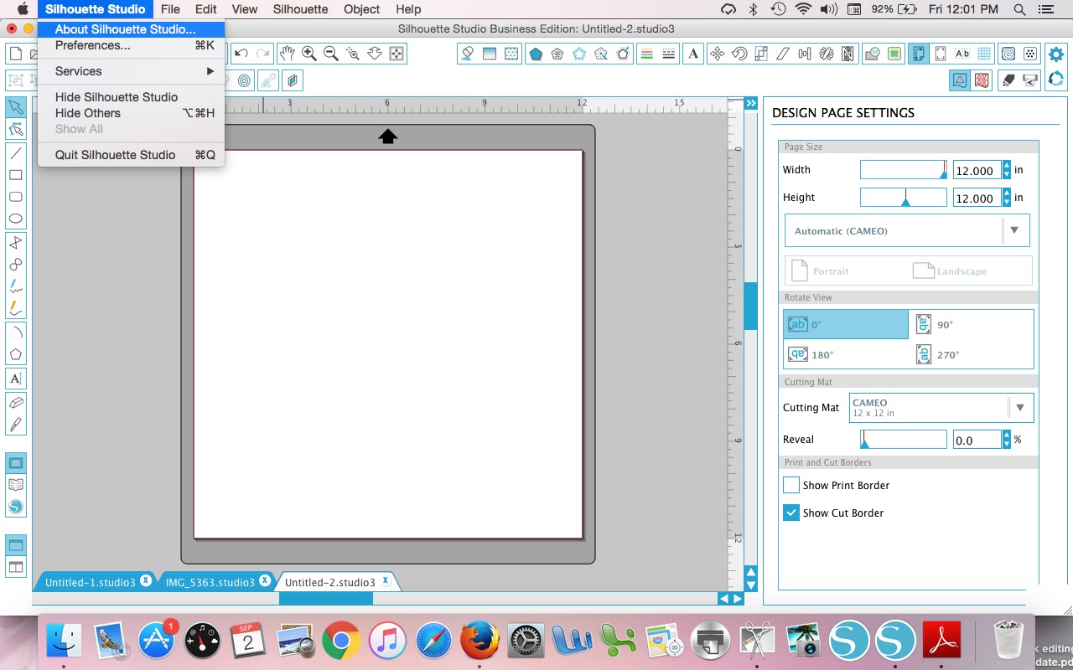
Task: Select the Draw a Line tool
Action: [x=15, y=153]
